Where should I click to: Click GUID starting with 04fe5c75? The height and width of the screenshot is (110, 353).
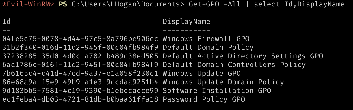80,39
